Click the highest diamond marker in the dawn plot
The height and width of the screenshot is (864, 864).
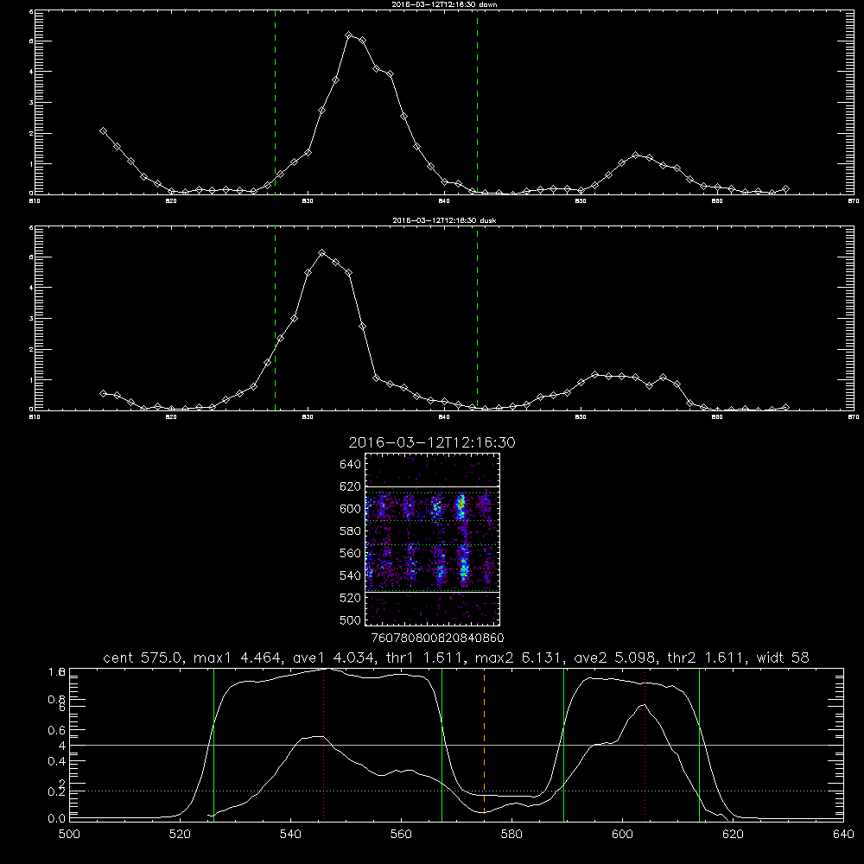tap(348, 35)
